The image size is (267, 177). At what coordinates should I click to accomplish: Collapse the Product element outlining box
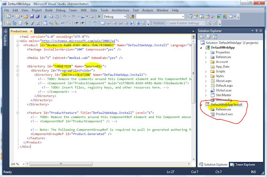(18, 45)
